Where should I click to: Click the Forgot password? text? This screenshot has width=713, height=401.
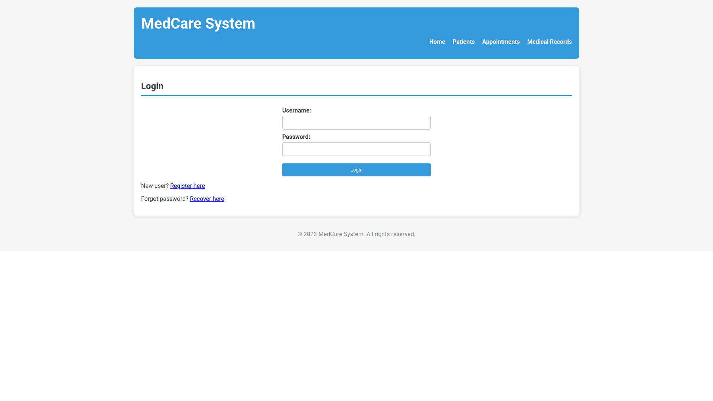[x=165, y=199]
